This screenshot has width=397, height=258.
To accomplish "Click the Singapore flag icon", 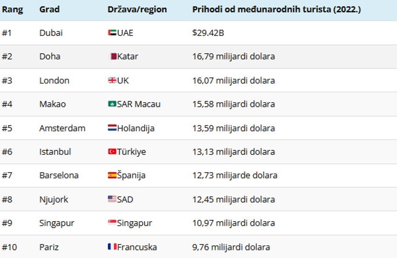I will tap(112, 223).
